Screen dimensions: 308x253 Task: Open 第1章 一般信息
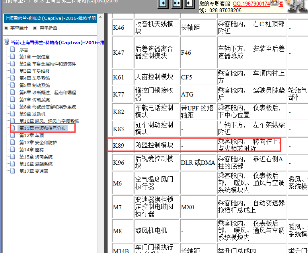[x=35, y=57]
